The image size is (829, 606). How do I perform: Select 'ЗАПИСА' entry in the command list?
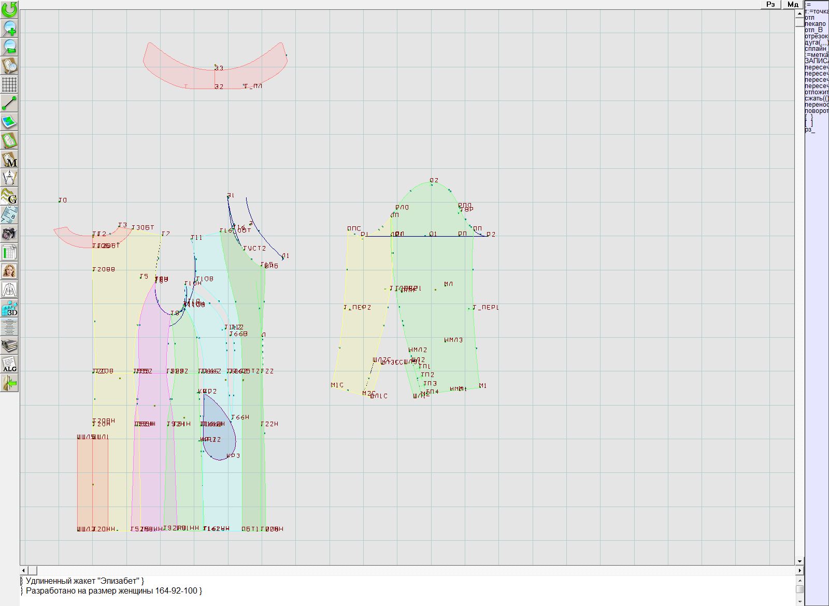point(816,61)
